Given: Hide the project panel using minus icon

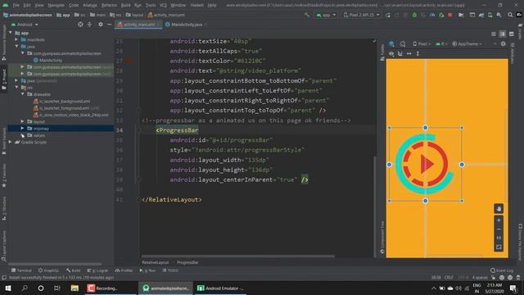Looking at the screenshot, I should tap(109, 25).
